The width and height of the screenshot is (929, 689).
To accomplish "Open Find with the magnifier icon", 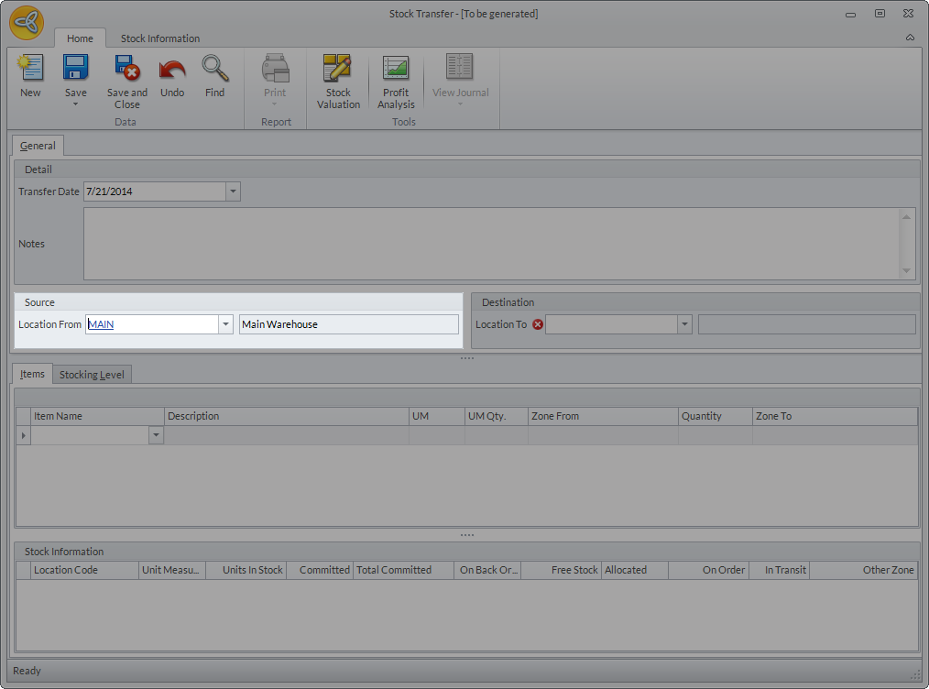I will pos(214,70).
